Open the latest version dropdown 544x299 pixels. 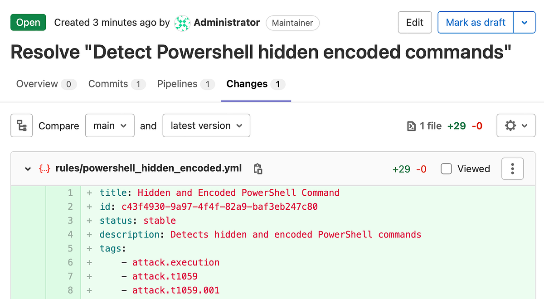tap(206, 125)
